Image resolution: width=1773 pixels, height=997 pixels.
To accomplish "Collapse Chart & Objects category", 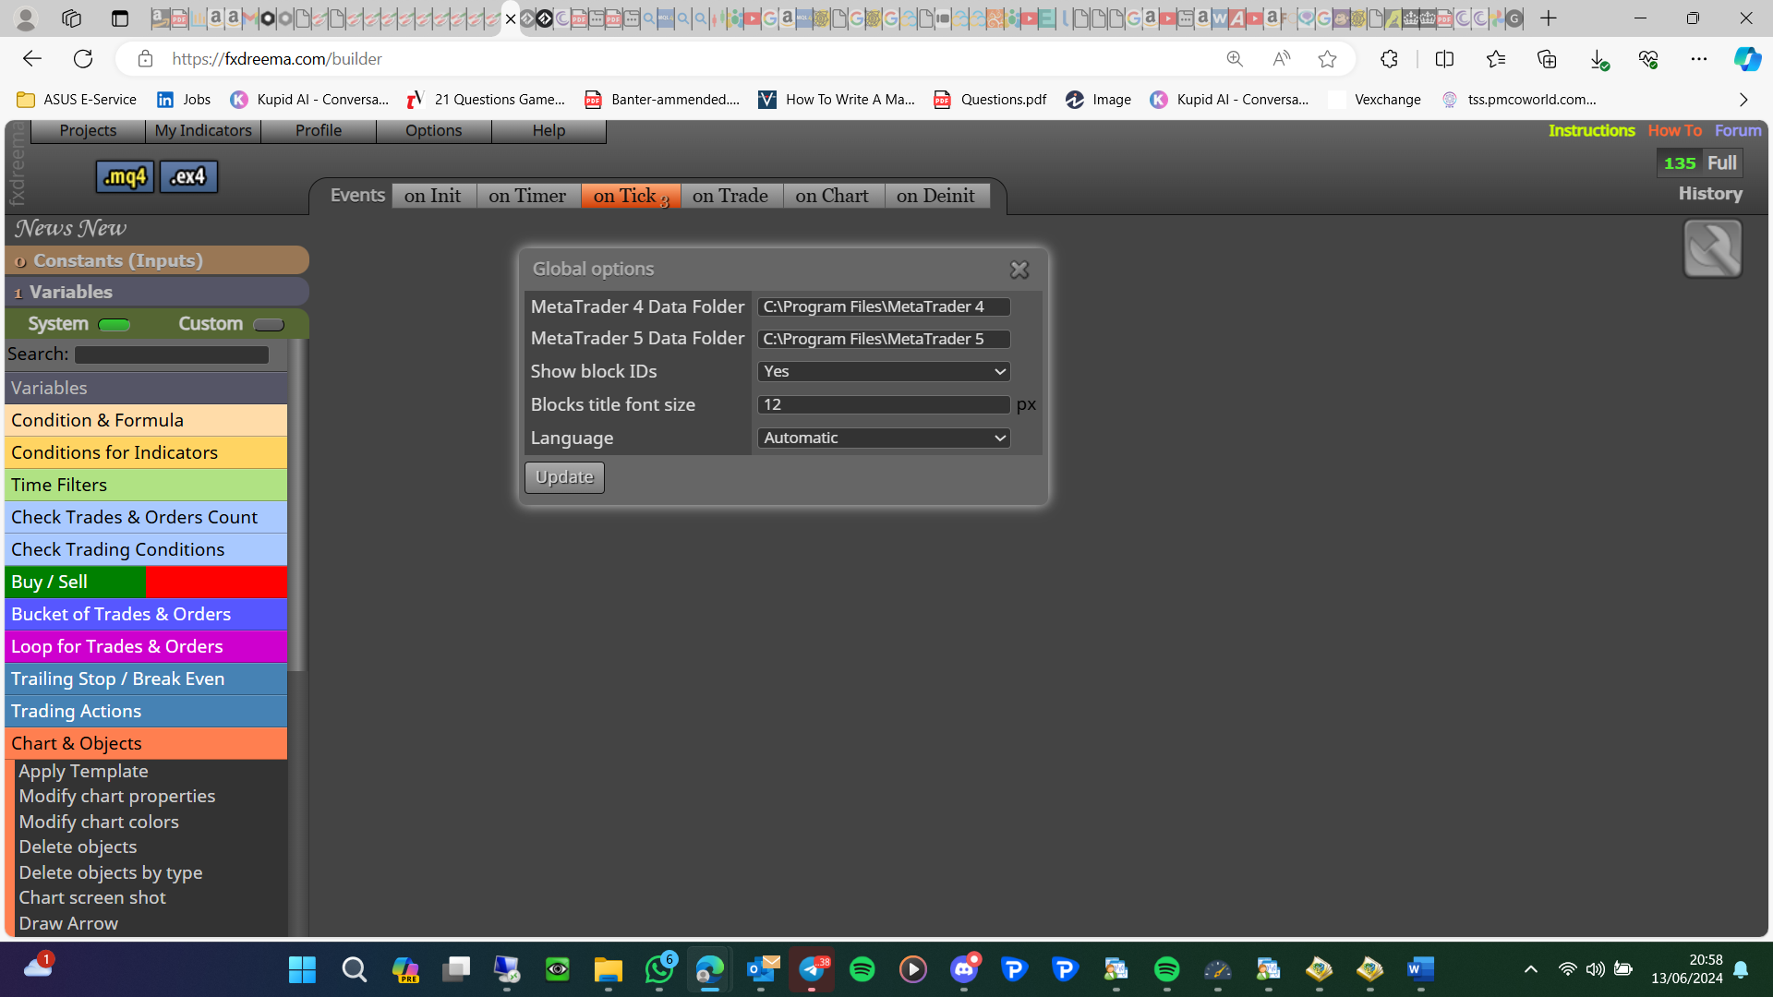I will coord(146,743).
